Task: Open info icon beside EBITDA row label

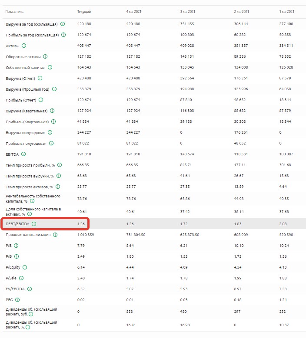Action: 23,154
